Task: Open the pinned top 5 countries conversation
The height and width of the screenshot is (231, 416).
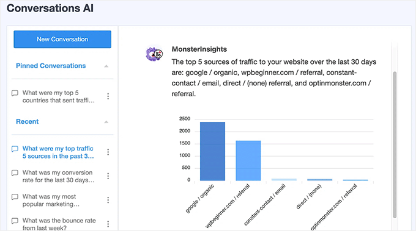Action: pyautogui.click(x=58, y=96)
